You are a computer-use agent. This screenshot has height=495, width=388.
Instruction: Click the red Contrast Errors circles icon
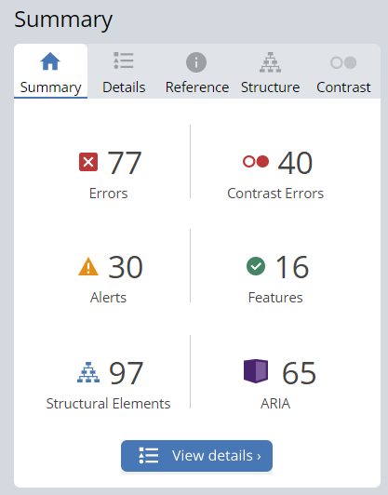(256, 162)
